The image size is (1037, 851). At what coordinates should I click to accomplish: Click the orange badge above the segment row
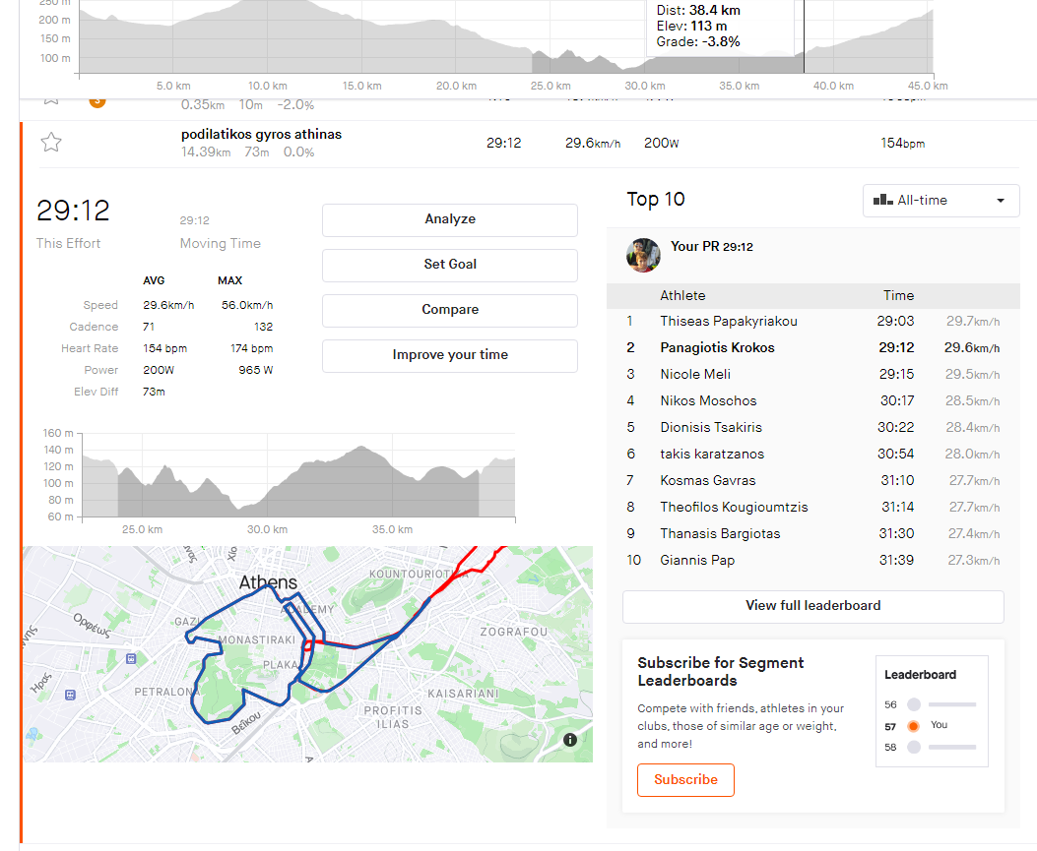[x=97, y=100]
